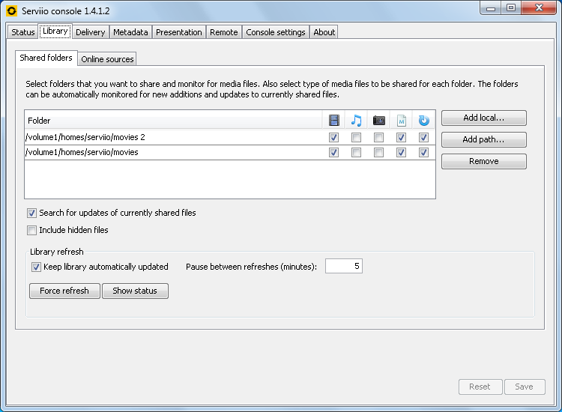Click the auto-refresh column blue arrow icon
This screenshot has height=412, width=562.
tap(423, 121)
